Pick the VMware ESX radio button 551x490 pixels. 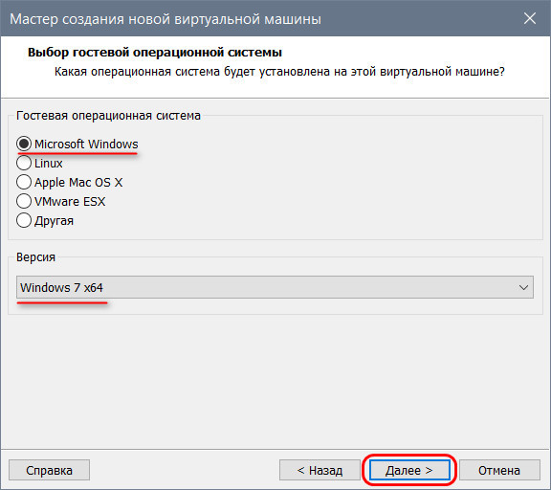(24, 201)
